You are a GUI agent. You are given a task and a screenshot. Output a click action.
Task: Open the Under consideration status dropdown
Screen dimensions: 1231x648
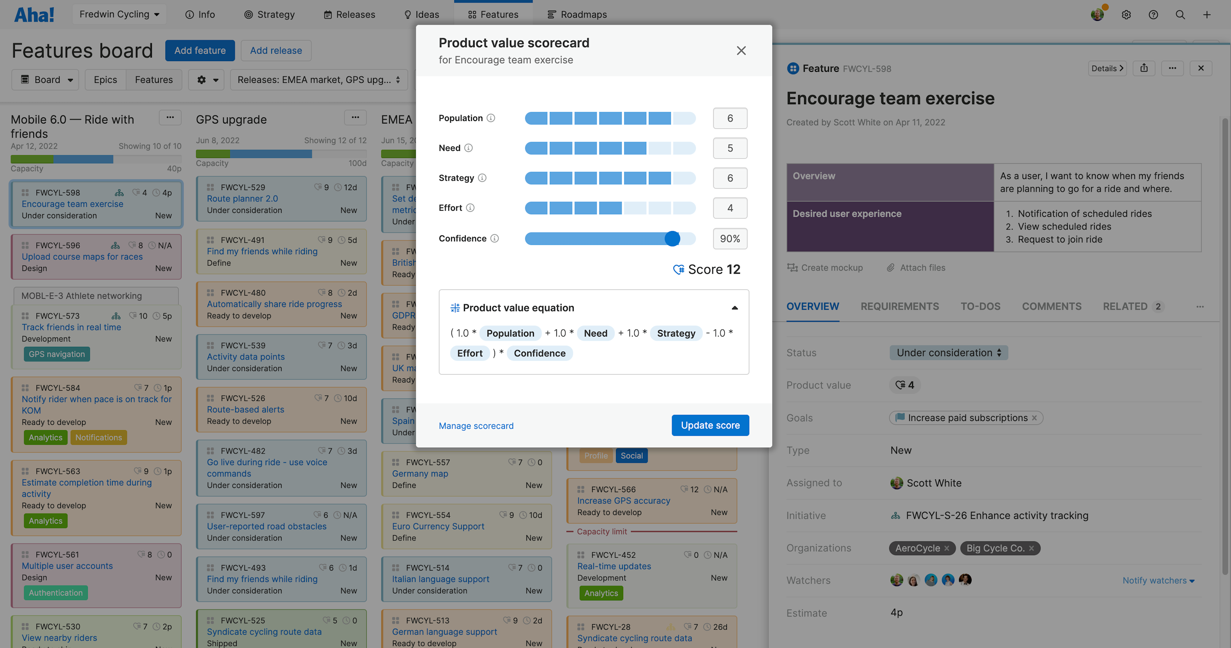(x=949, y=353)
